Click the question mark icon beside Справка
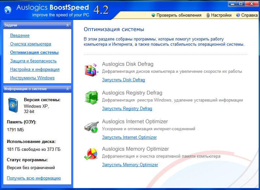Image resolution: width=260 pixels, height=190 pixels. click(x=238, y=15)
